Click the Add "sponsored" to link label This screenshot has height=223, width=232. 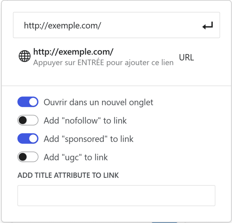(89, 139)
